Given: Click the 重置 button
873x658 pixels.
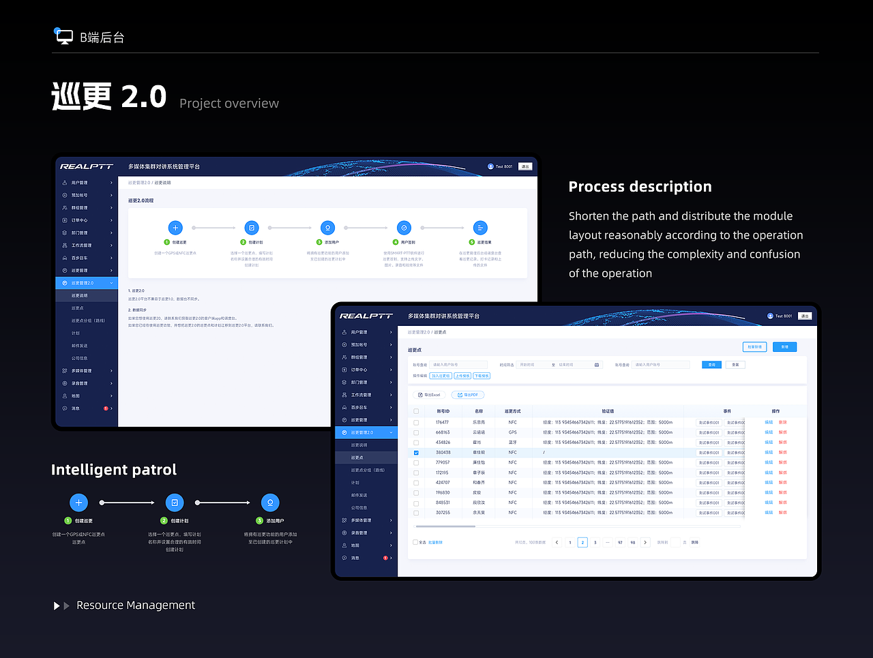Looking at the screenshot, I should click(x=735, y=365).
